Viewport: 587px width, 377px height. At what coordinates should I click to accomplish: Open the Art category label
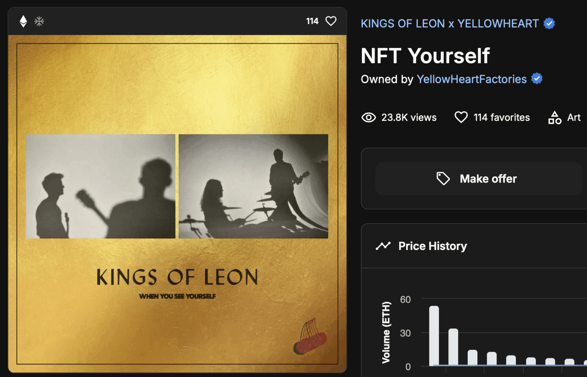click(x=574, y=118)
